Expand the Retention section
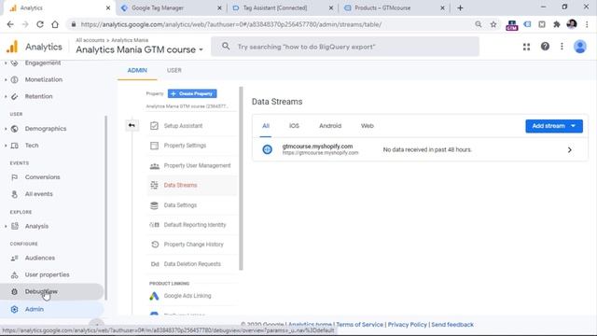 6,96
